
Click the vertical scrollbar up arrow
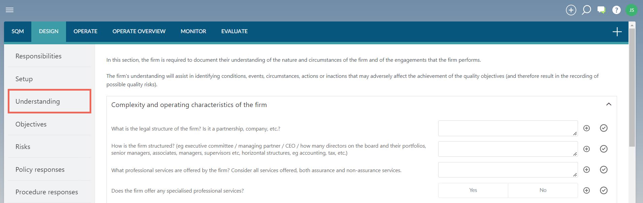(632, 25)
